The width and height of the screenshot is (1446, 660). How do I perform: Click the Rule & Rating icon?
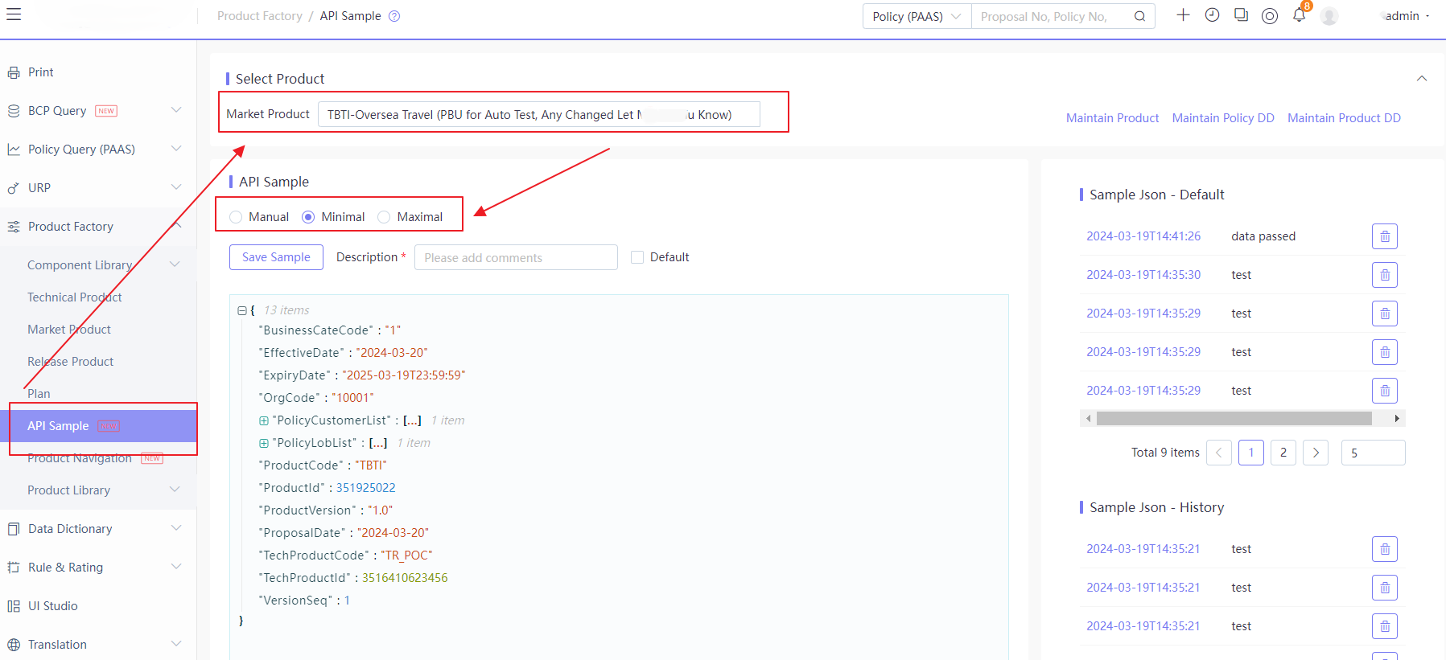[x=14, y=568]
